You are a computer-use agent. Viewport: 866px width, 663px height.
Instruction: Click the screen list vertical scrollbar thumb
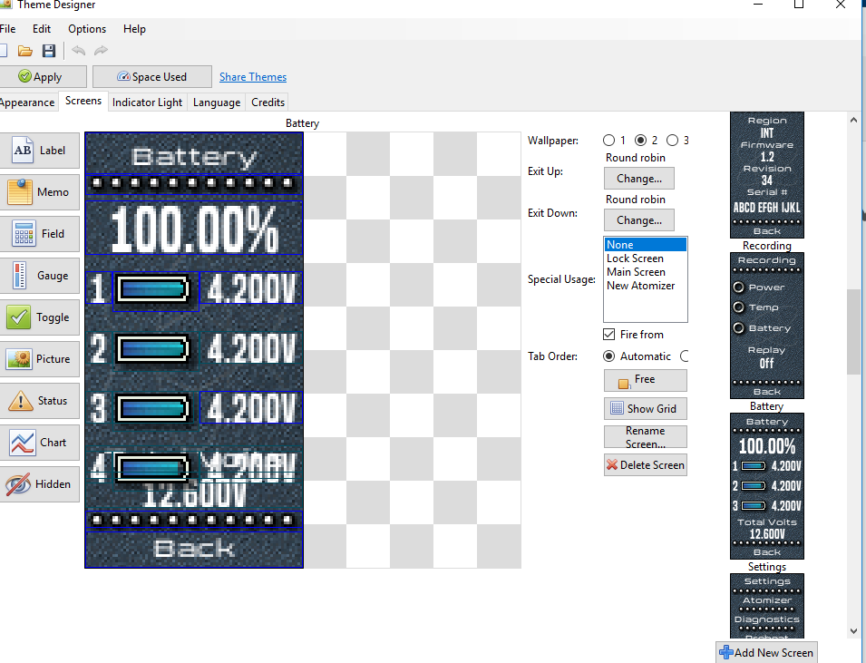click(x=852, y=331)
